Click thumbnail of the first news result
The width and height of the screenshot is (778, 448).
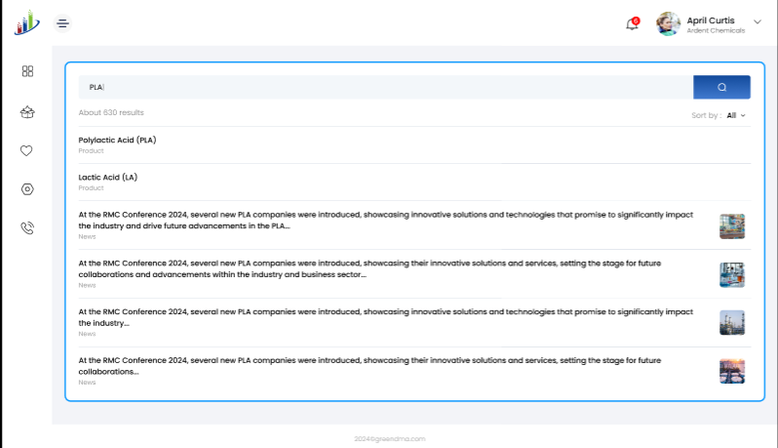pyautogui.click(x=731, y=226)
